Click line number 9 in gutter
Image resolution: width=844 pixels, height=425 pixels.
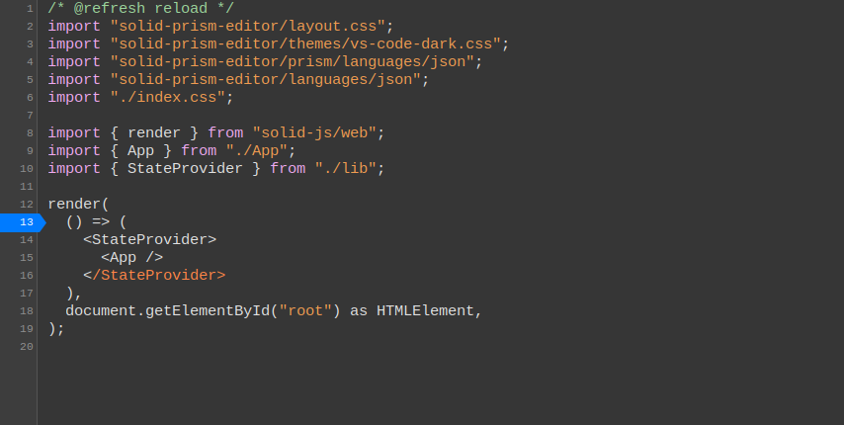[30, 150]
